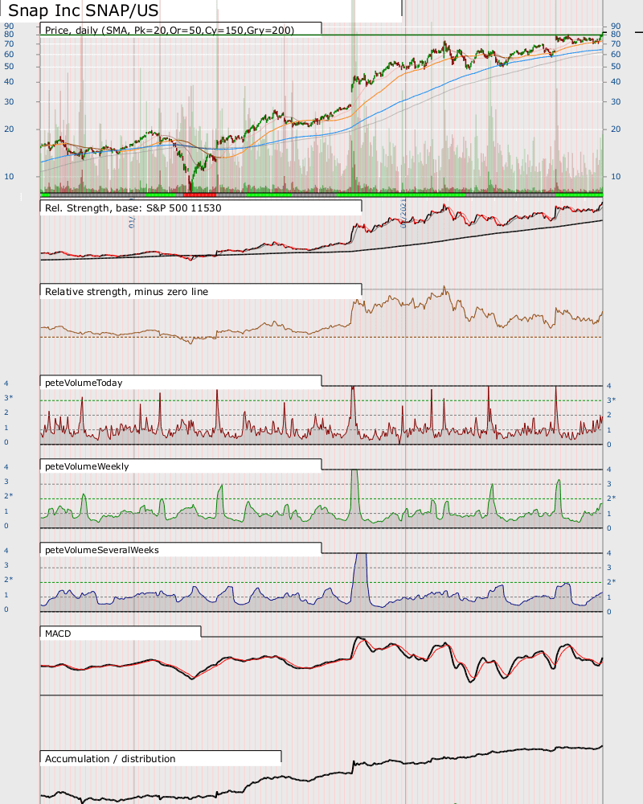The width and height of the screenshot is (643, 804).
Task: Click the current price dash marker beside right axis 80
Action: 639,32
